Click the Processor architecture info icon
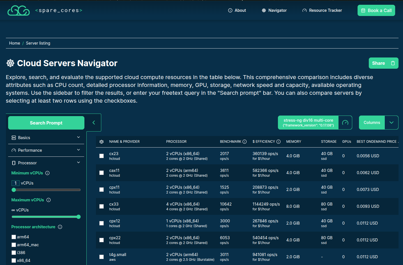This screenshot has width=403, height=265. click(x=60, y=227)
